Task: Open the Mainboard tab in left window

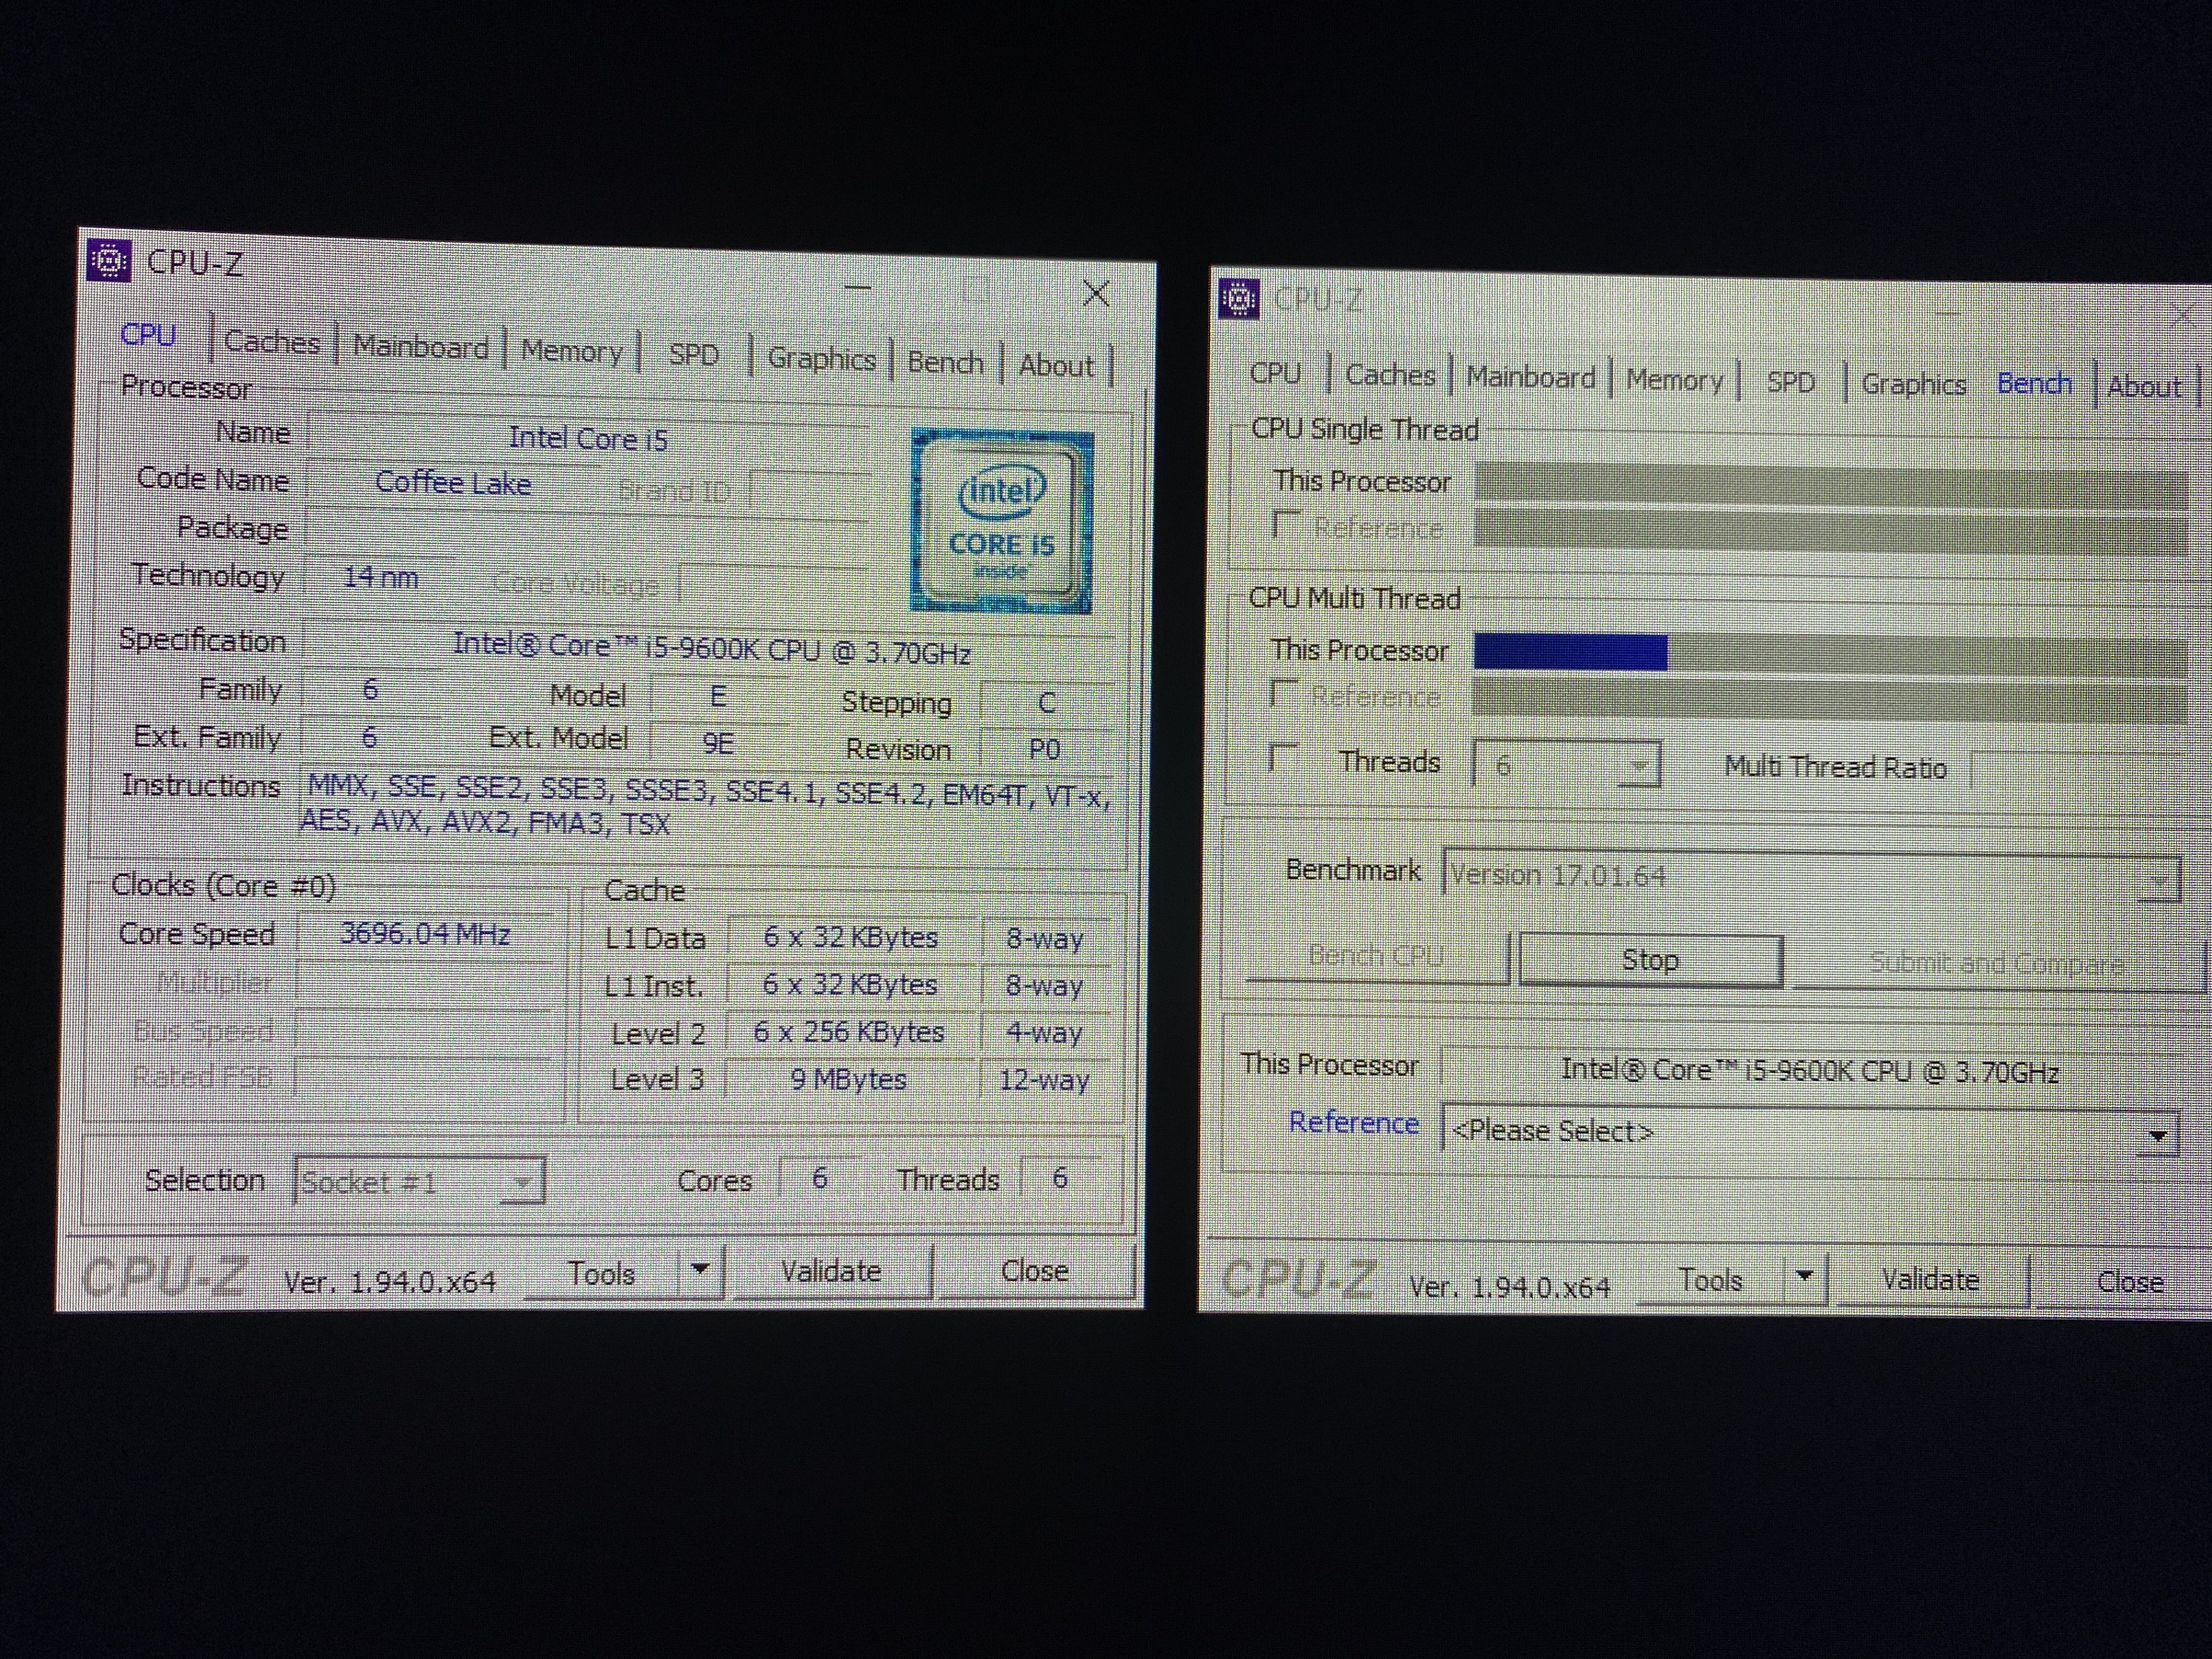Action: click(x=421, y=347)
